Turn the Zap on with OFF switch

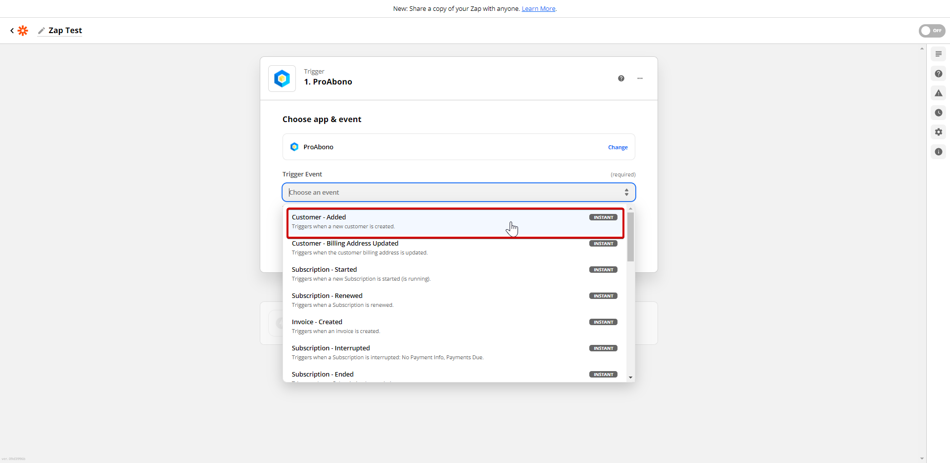(x=932, y=31)
